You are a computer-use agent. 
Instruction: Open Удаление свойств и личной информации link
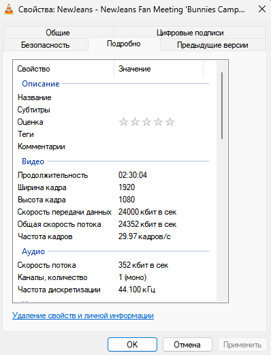click(83, 315)
